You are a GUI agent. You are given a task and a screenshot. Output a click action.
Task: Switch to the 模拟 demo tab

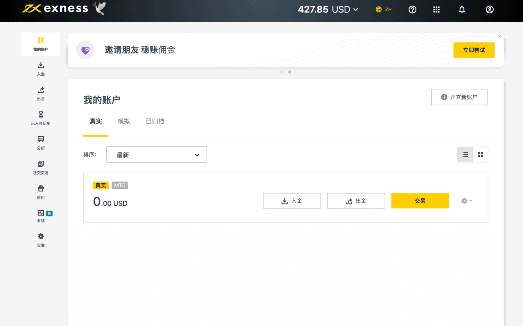[123, 121]
